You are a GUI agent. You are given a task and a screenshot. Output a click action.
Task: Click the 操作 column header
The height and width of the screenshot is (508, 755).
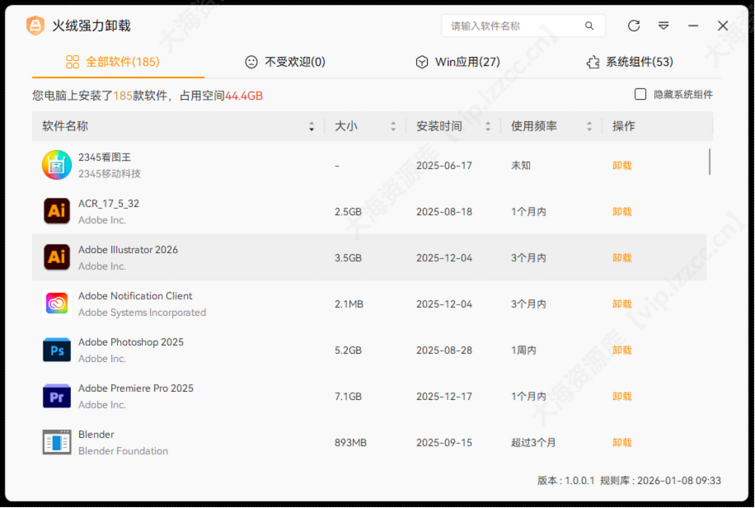[624, 126]
